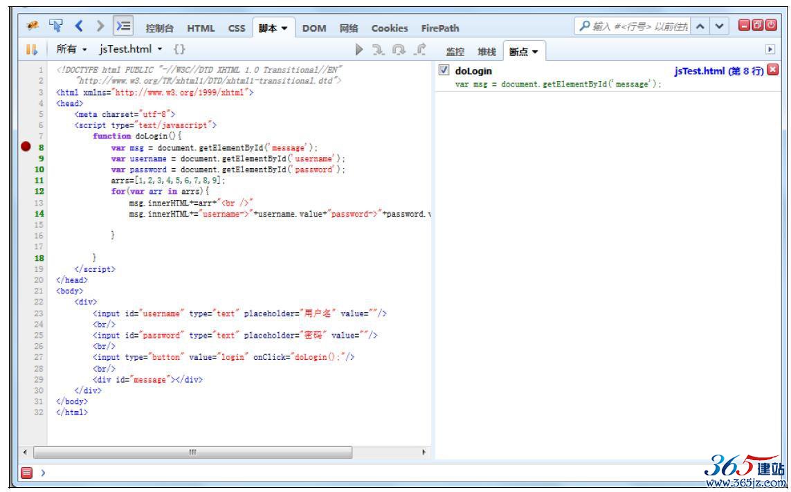The image size is (791, 492).
Task: Click the input id="password" code line
Action: [x=235, y=335]
